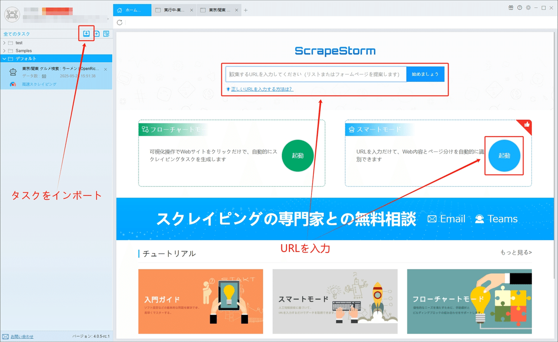Switch to the ホーム tab

click(x=133, y=10)
